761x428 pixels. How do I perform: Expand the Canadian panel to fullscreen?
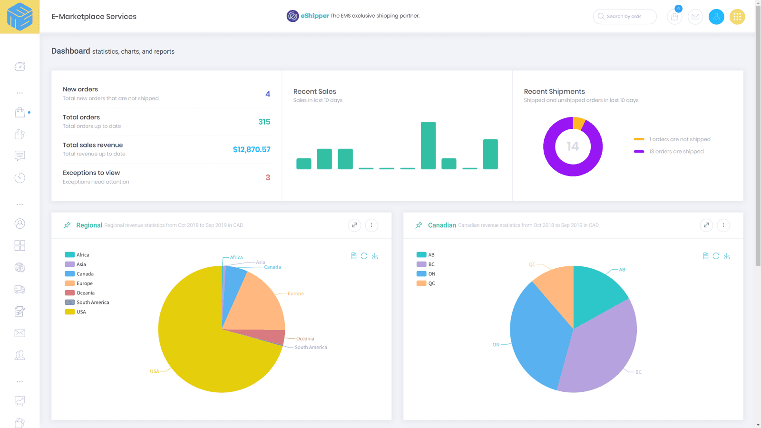coord(706,225)
